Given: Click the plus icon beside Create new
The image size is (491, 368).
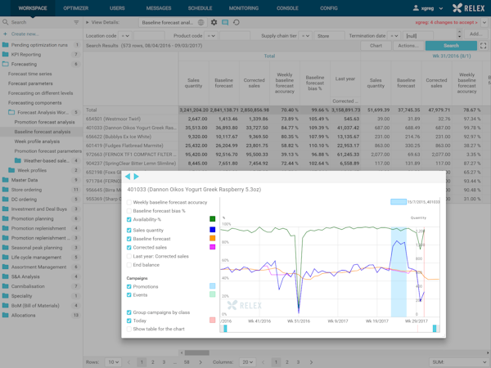Looking at the screenshot, I should pyautogui.click(x=5, y=34).
